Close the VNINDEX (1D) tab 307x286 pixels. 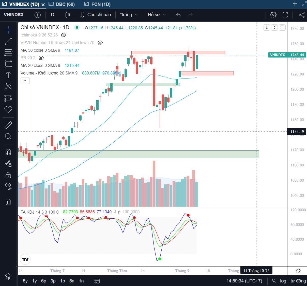[43, 5]
